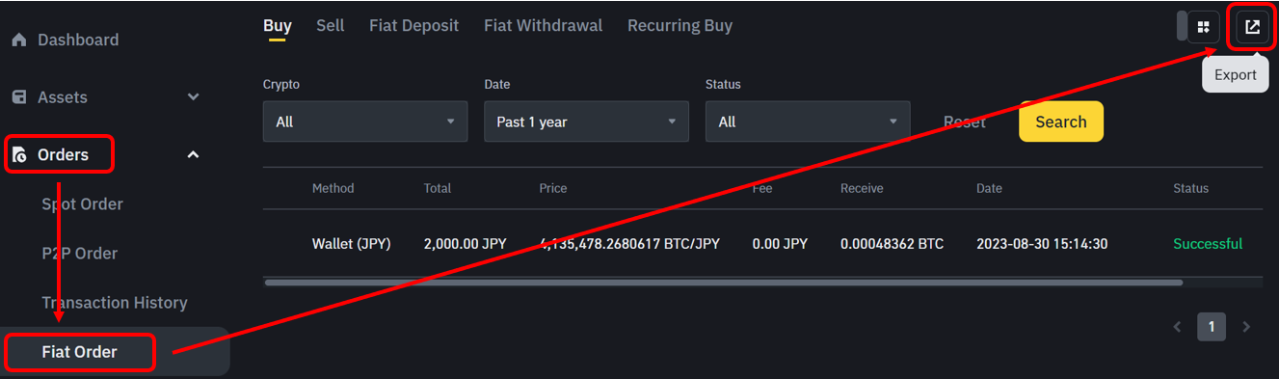Click the Orders sidebar icon

[19, 155]
